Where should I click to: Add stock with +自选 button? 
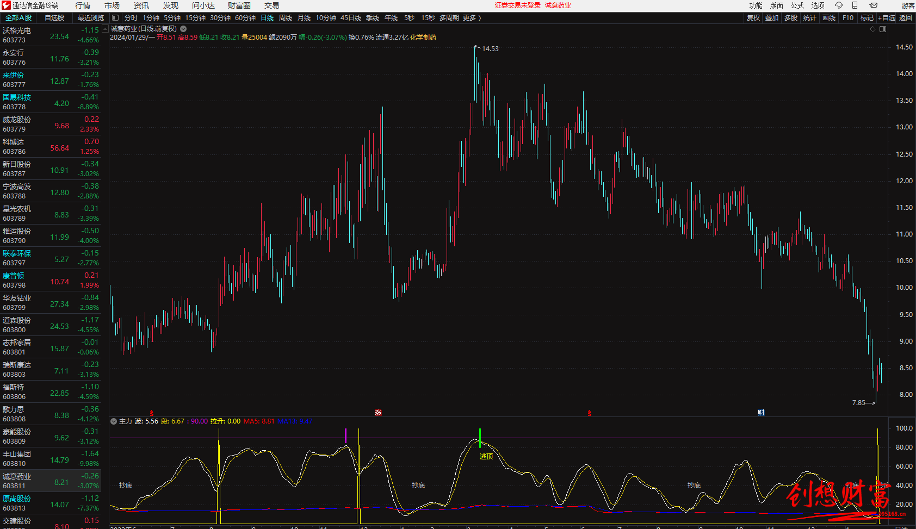(x=887, y=18)
